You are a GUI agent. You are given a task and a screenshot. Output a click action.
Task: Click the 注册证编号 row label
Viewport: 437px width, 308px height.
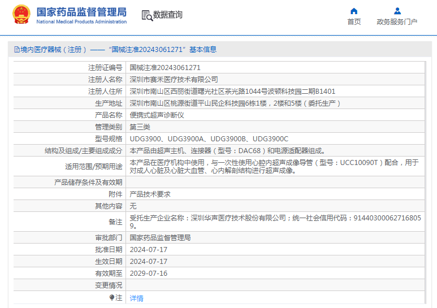105,68
